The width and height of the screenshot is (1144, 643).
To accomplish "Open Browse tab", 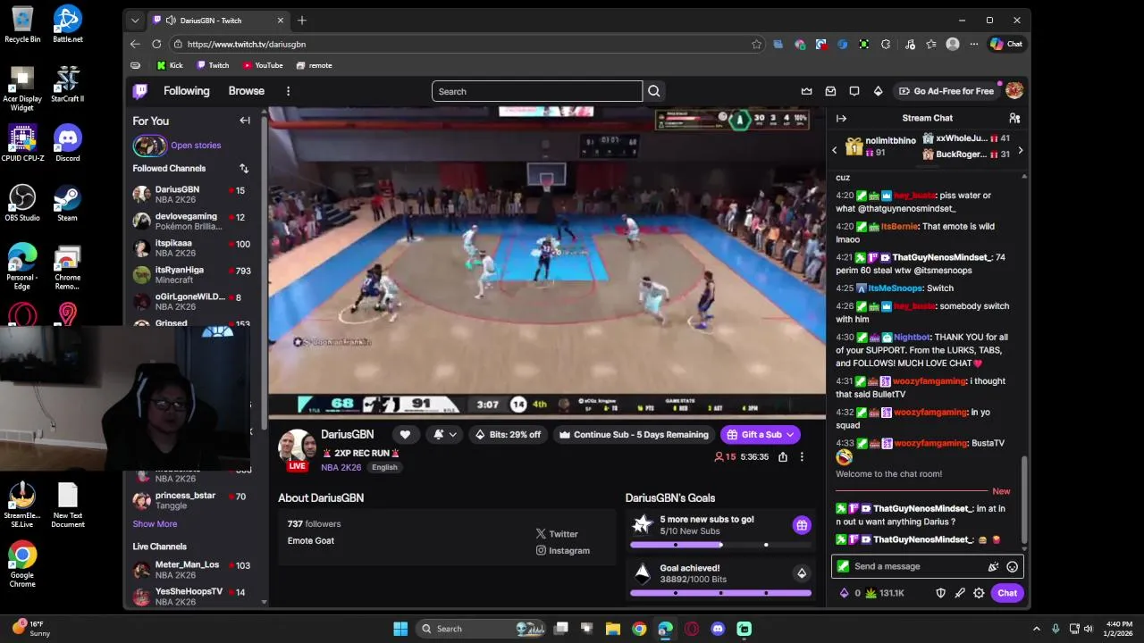I will click(x=246, y=91).
